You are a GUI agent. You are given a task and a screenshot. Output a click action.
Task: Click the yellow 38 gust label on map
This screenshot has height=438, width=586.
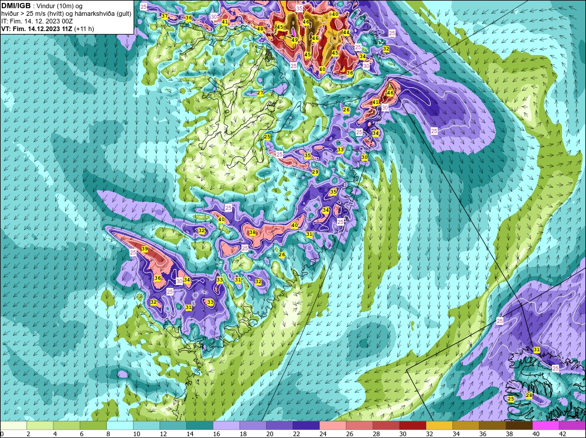tap(253, 232)
